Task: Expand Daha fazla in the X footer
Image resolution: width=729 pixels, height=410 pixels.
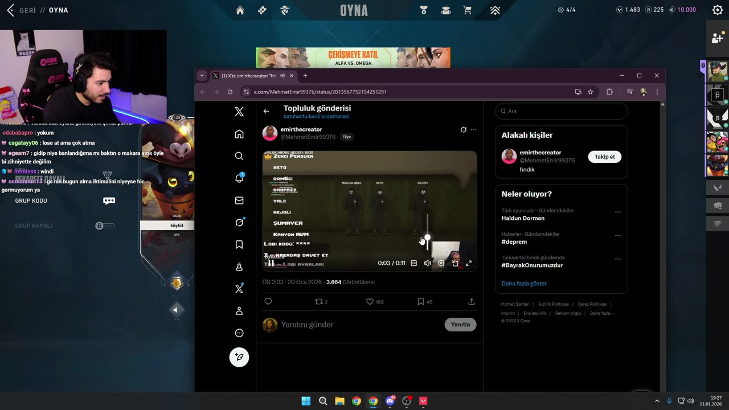Action: [602, 313]
